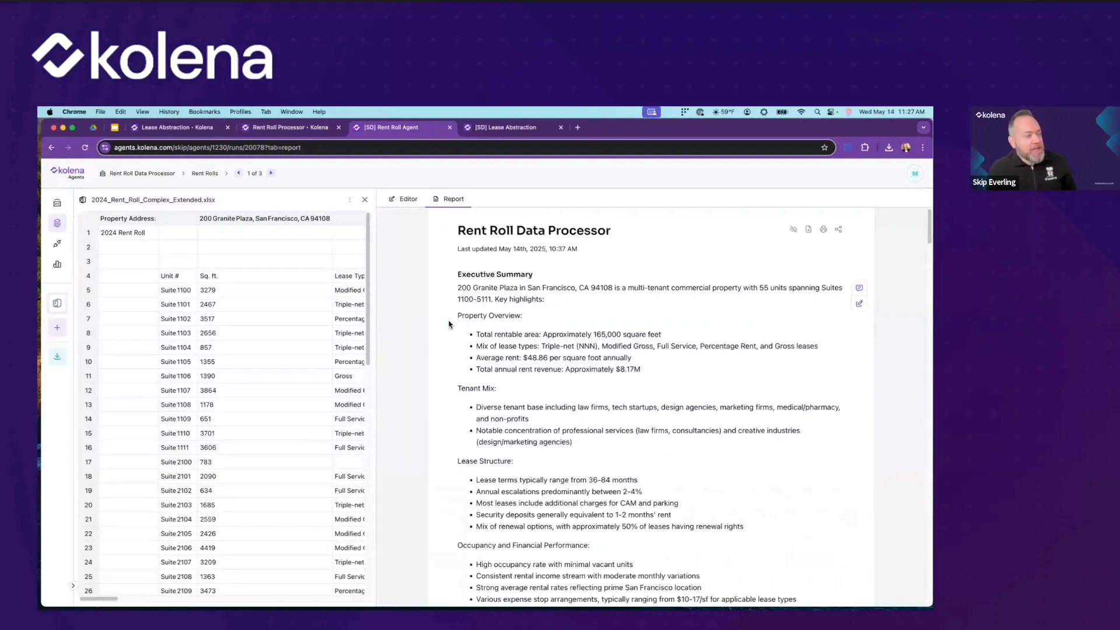Click the Wi-Fi status icon
This screenshot has width=1120, height=630.
[x=801, y=111]
